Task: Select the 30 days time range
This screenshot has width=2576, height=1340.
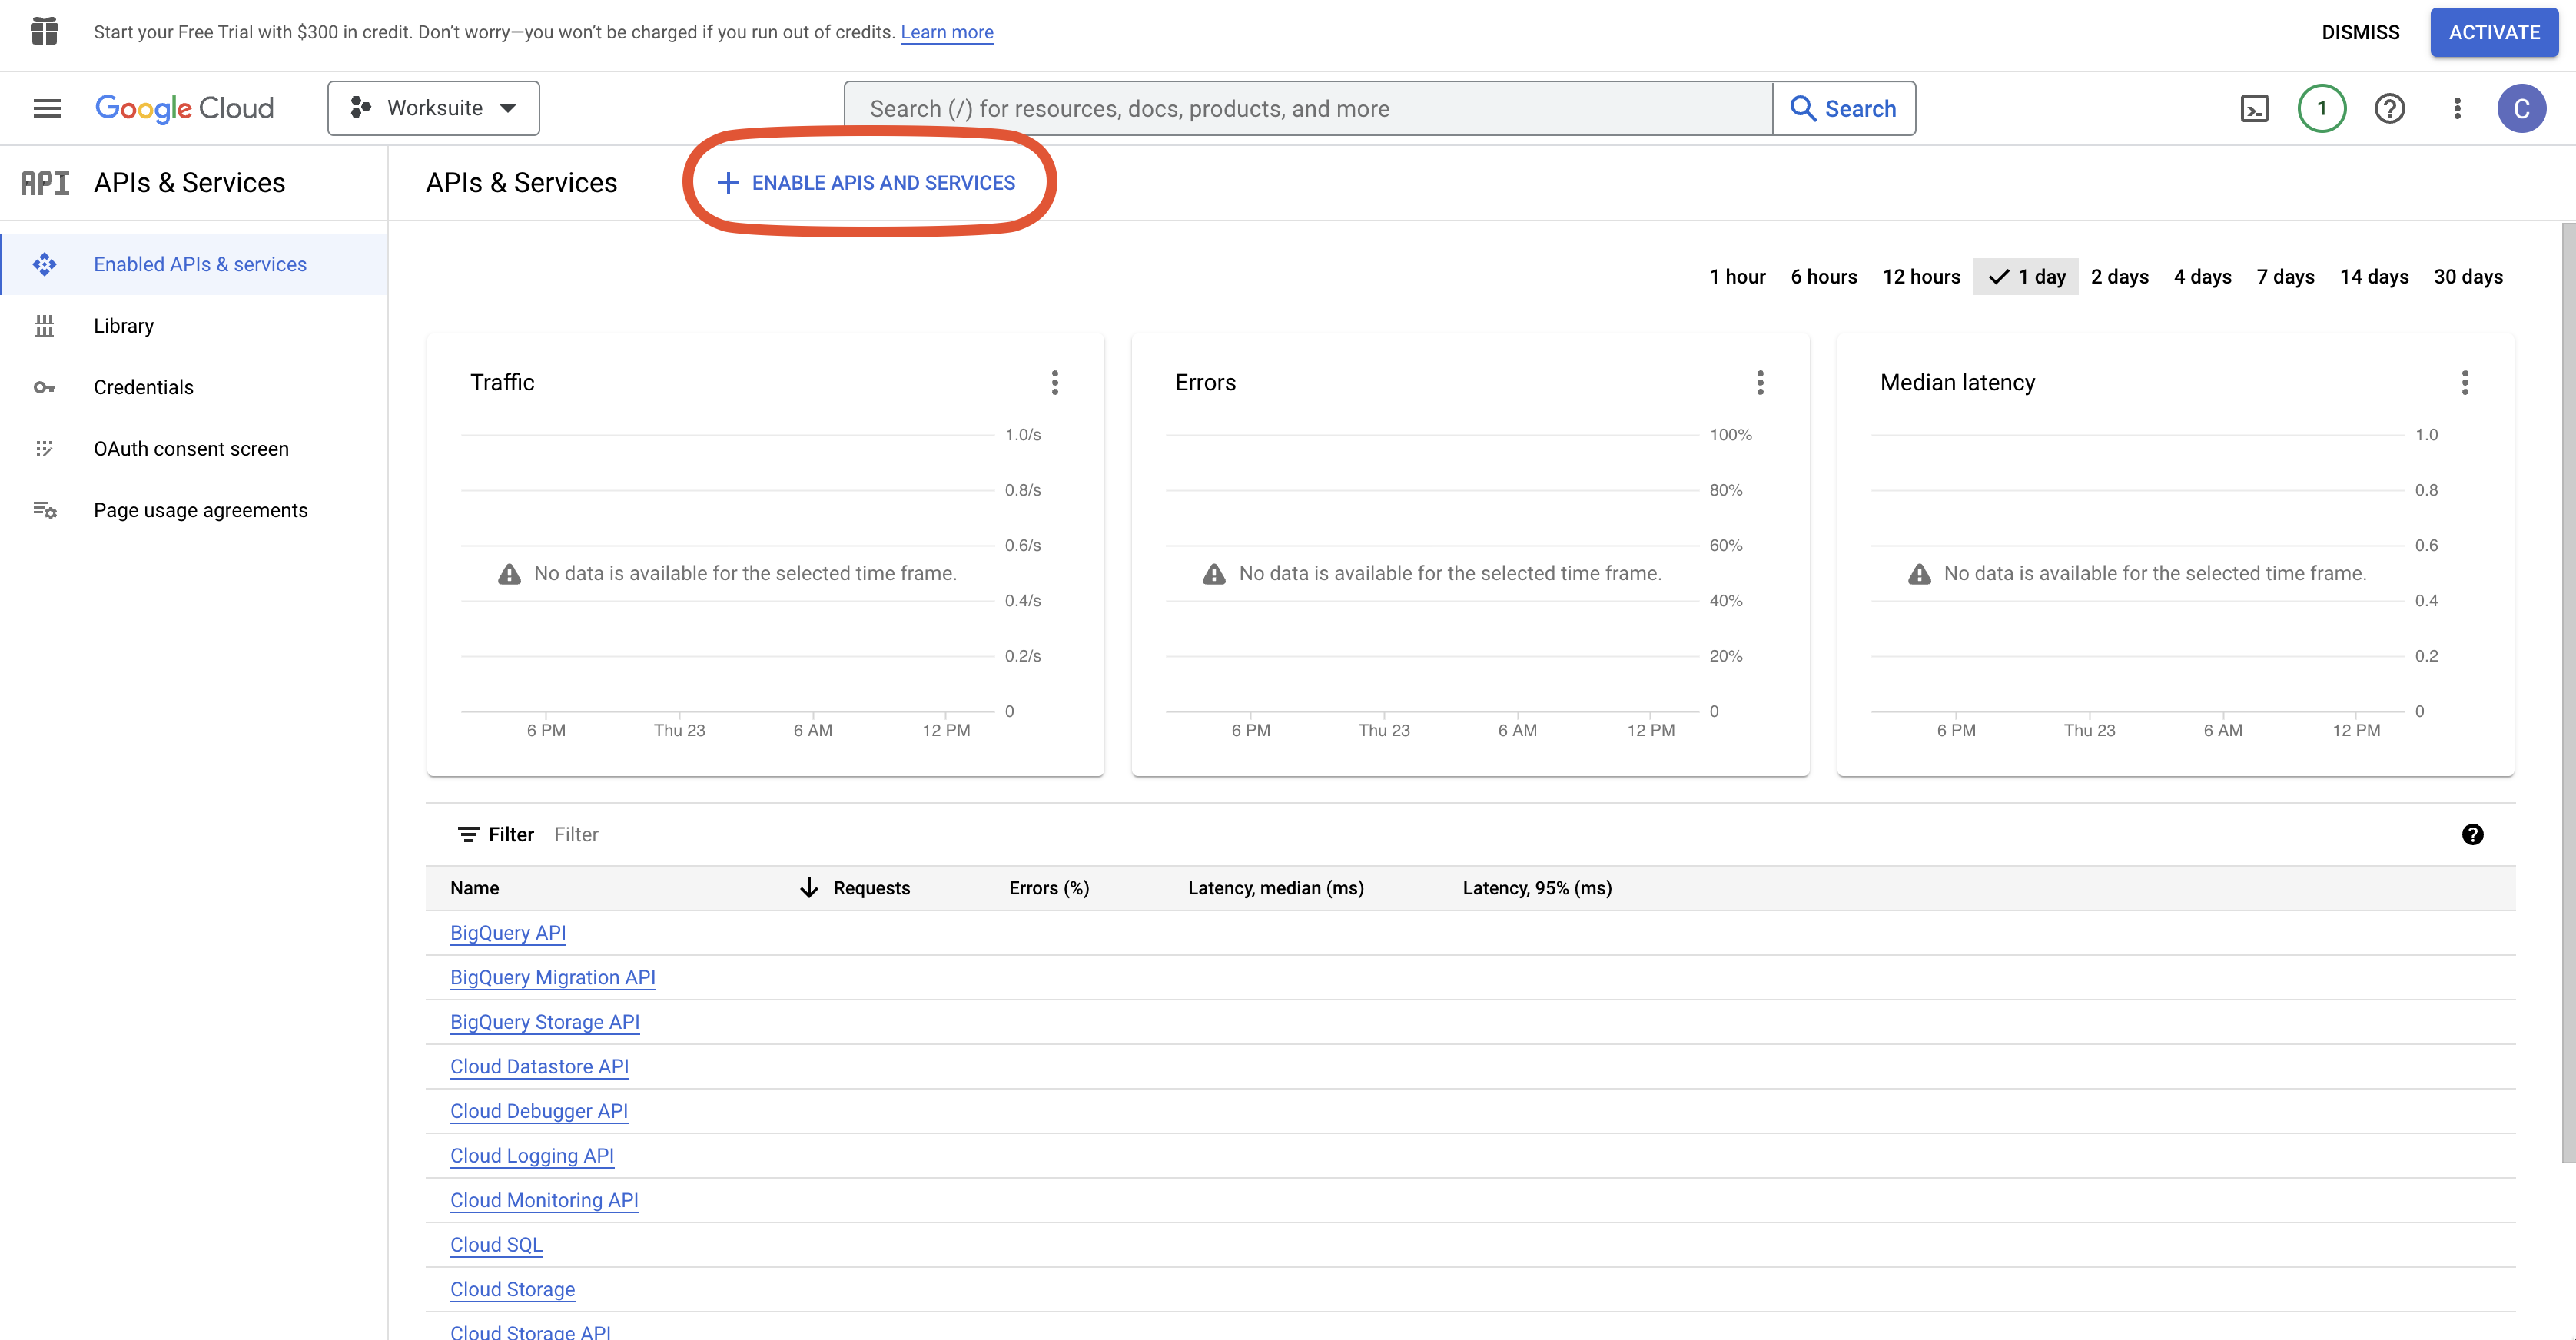Action: [x=2467, y=277]
